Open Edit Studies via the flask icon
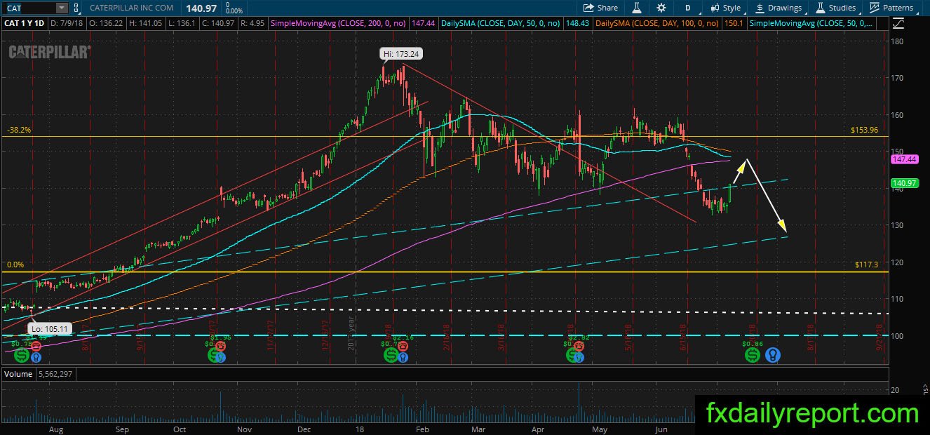 (x=638, y=8)
